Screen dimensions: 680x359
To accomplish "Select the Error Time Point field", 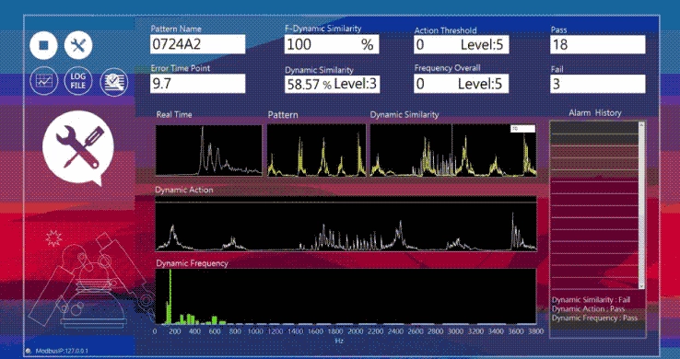I will [x=198, y=84].
